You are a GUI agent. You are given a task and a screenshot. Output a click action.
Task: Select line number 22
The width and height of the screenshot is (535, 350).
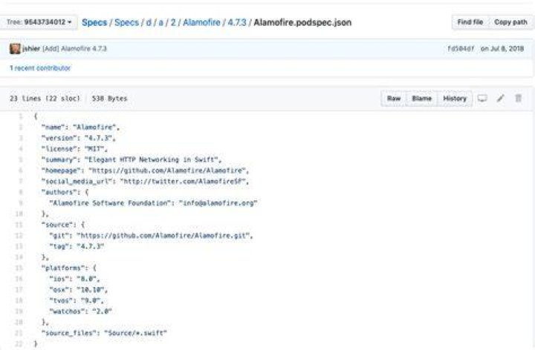click(19, 344)
